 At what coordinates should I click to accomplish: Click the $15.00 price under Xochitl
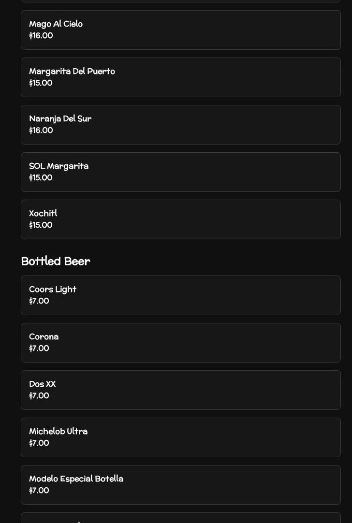pyautogui.click(x=41, y=225)
